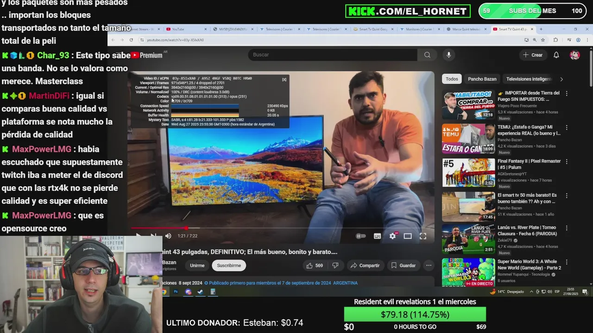The image size is (593, 333).
Task: Open Chrome extensions puzzle icon
Action: [x=555, y=40]
